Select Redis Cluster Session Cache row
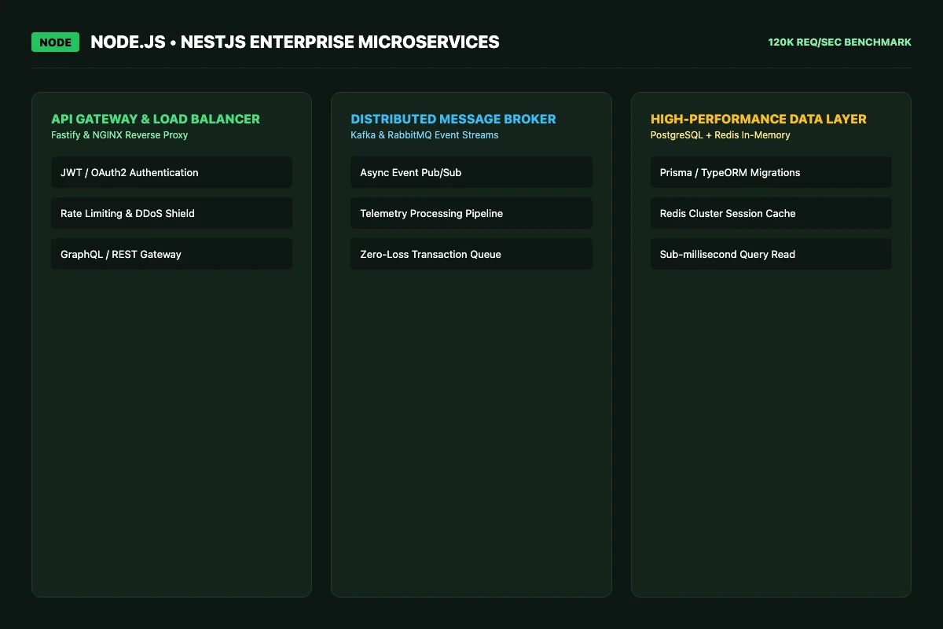The image size is (943, 629). 771,213
